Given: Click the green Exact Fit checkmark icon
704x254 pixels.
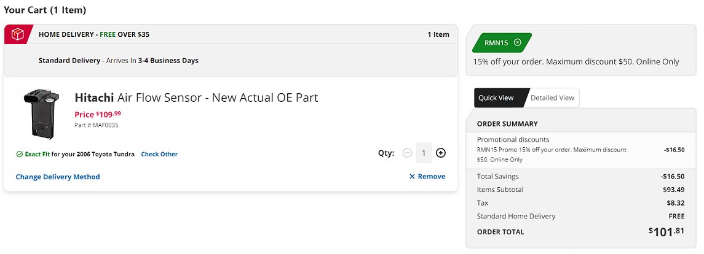Looking at the screenshot, I should tap(20, 154).
